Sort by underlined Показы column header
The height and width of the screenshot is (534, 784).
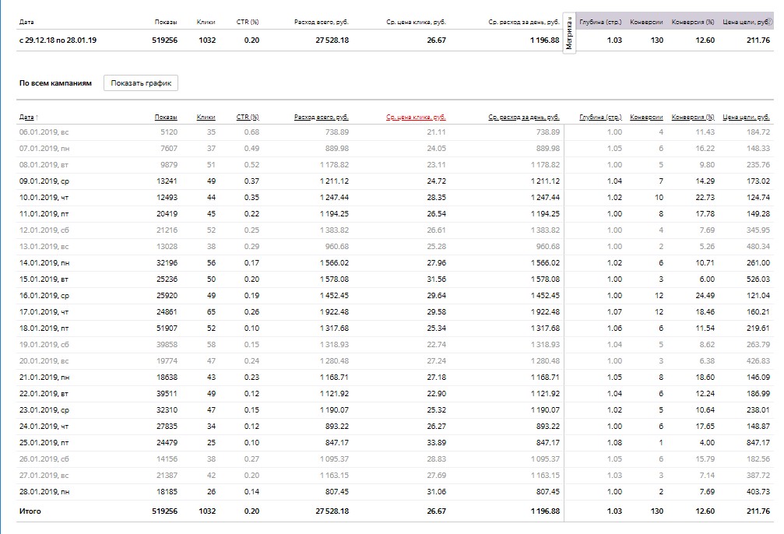pyautogui.click(x=166, y=117)
